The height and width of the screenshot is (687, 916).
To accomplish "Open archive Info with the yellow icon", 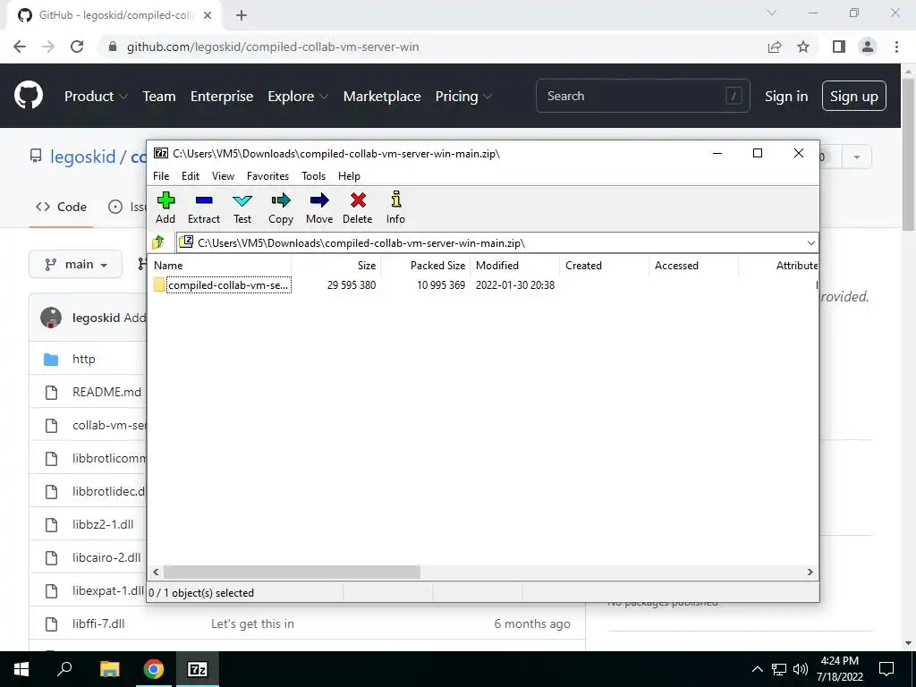I will (x=395, y=208).
